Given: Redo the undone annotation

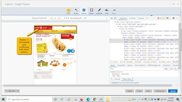Looking at the screenshot, I should [x=114, y=11].
